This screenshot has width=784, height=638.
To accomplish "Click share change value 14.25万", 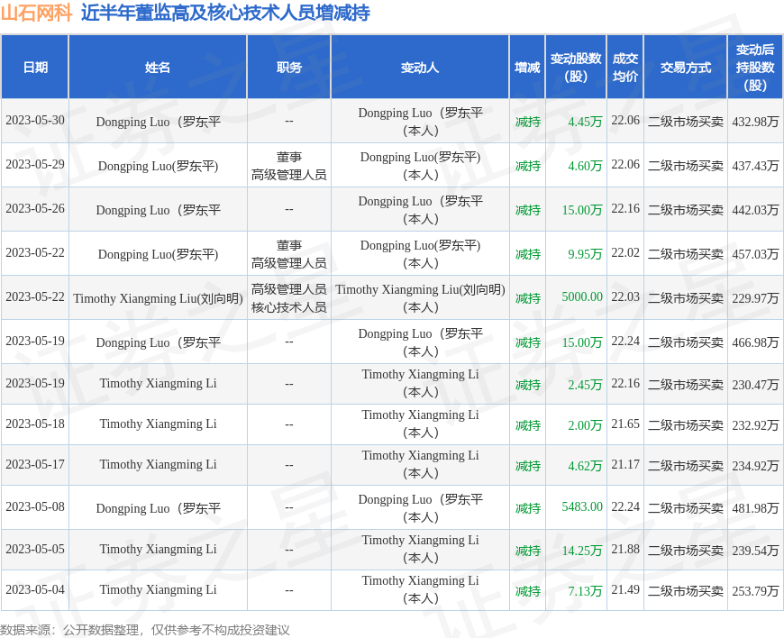I will coord(582,551).
